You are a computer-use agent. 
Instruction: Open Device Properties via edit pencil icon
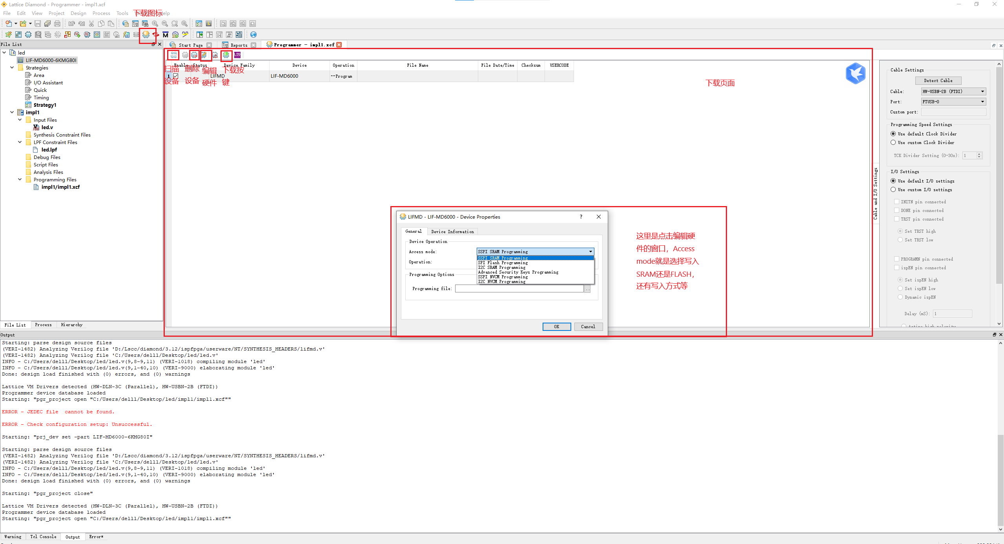[x=204, y=55]
